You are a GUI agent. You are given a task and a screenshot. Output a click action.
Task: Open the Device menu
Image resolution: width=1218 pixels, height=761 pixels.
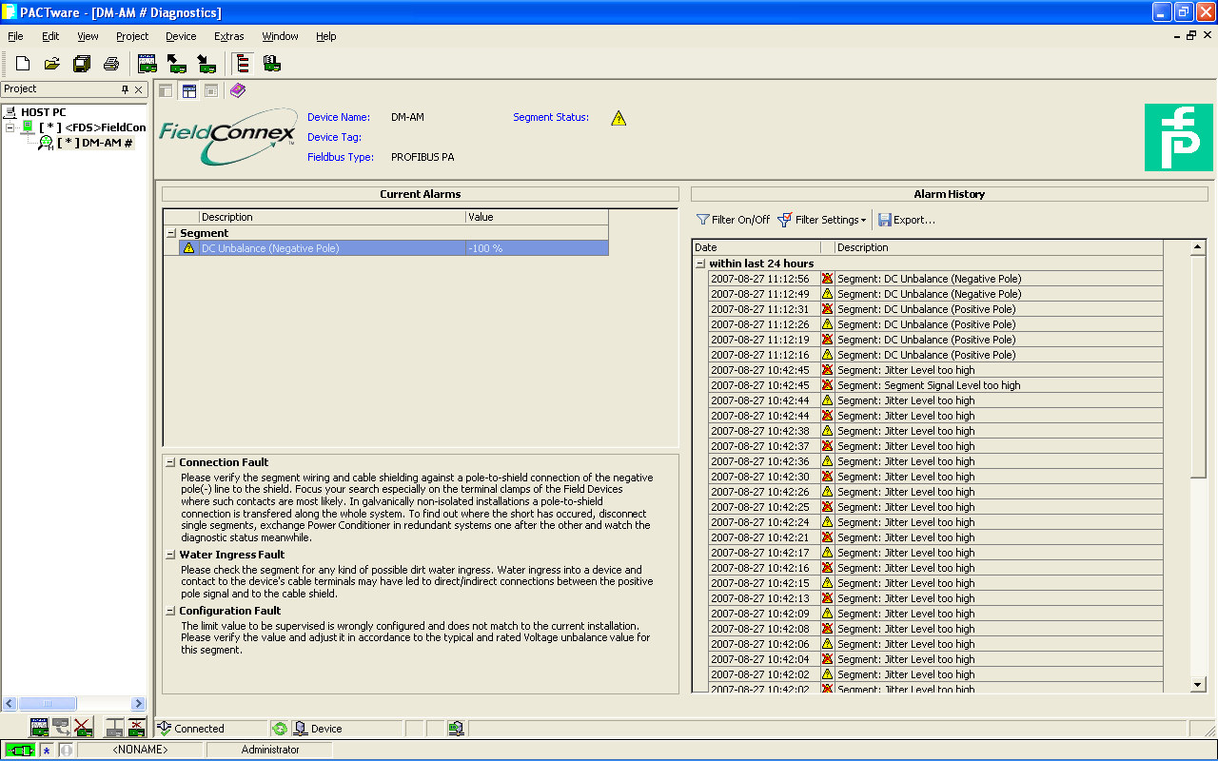[x=181, y=36]
